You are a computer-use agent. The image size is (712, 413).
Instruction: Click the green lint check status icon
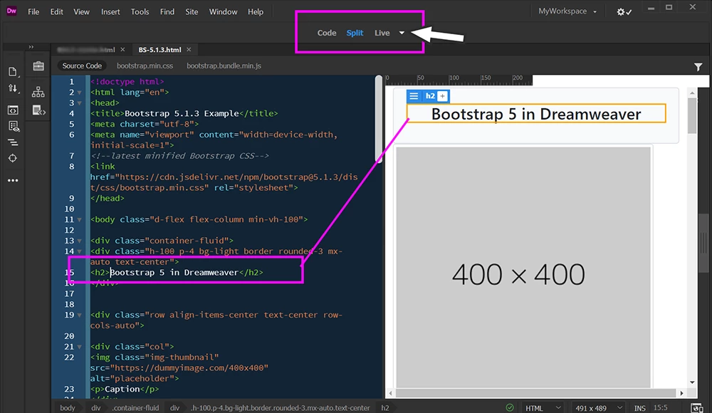tap(510, 407)
